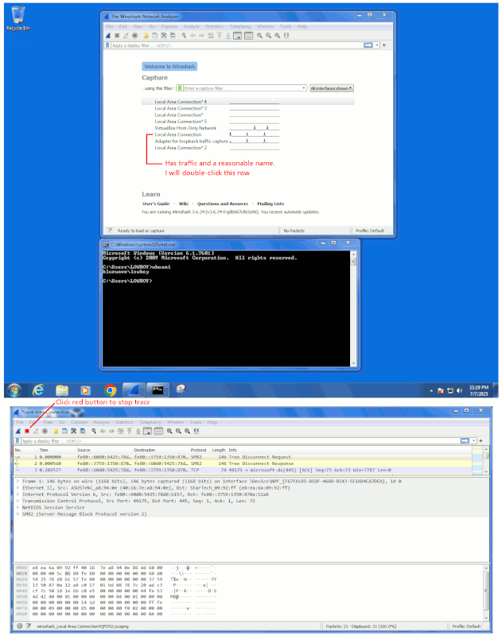Screen dimensions: 502x636
Task: Open Internet Explorer from the taskbar
Action: tap(38, 390)
